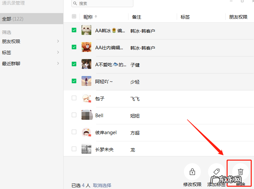The width and height of the screenshot is (254, 189).
Task: Uncheck the AA社内编辑 contact checkbox
Action: [x=74, y=47]
